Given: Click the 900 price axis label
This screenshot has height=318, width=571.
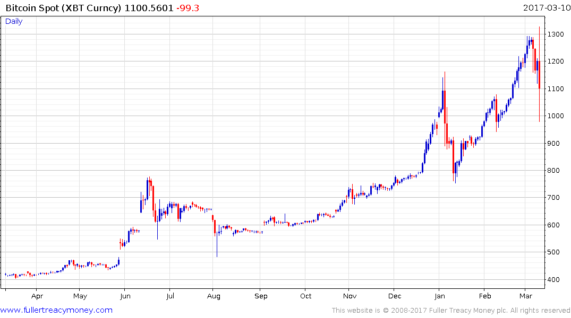Looking at the screenshot, I should point(553,144).
